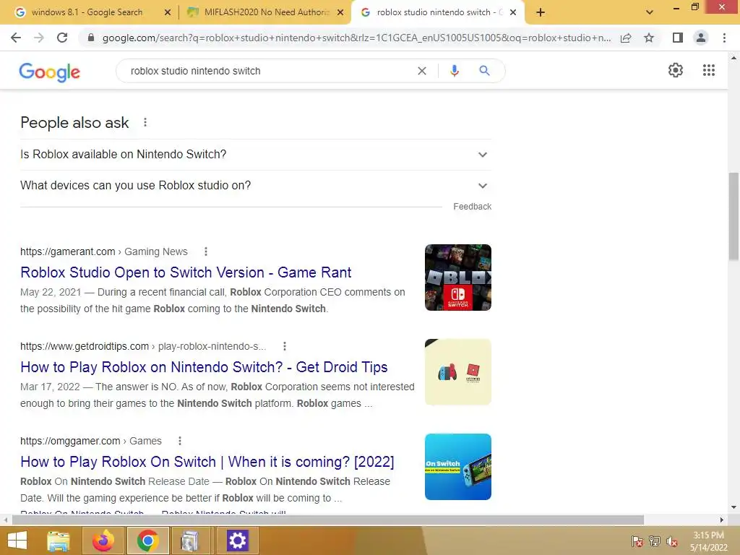
Task: Reload the current page
Action: point(62,38)
